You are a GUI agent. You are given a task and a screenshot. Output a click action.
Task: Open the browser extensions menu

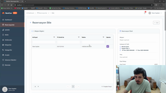(156, 5)
